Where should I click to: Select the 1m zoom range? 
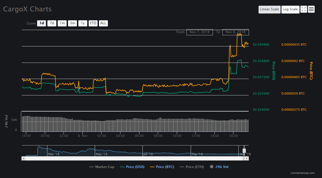(62, 23)
